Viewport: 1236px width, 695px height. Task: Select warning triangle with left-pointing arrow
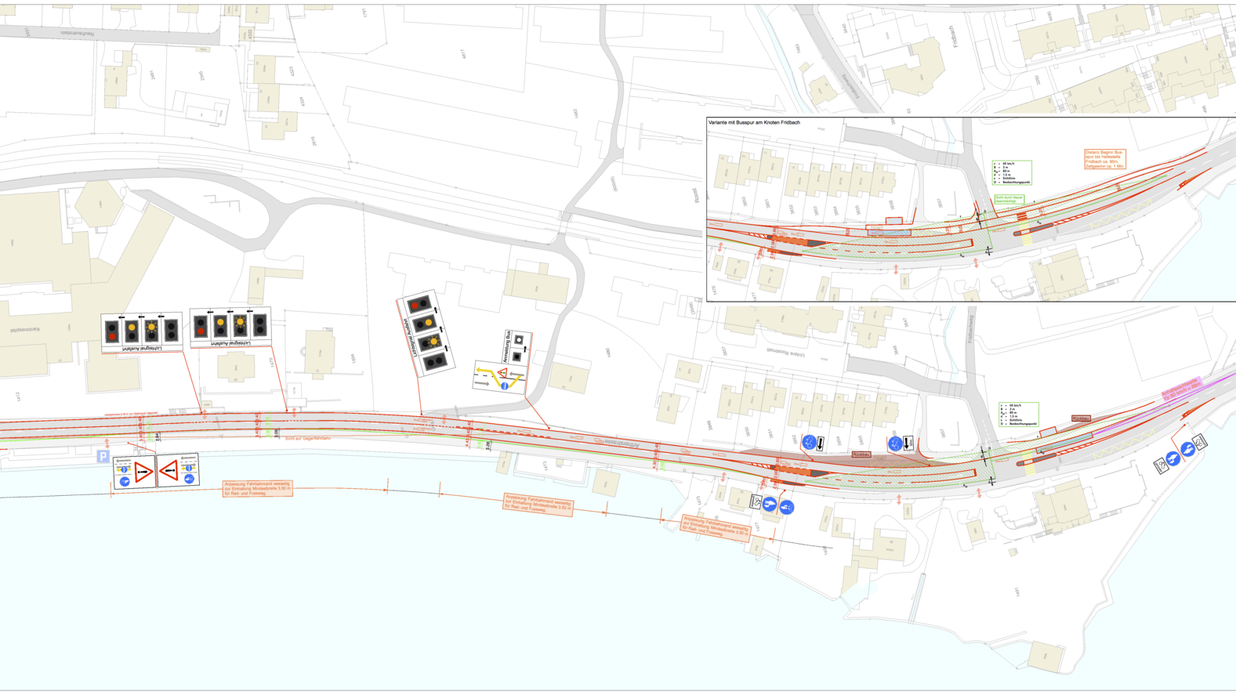pos(169,471)
